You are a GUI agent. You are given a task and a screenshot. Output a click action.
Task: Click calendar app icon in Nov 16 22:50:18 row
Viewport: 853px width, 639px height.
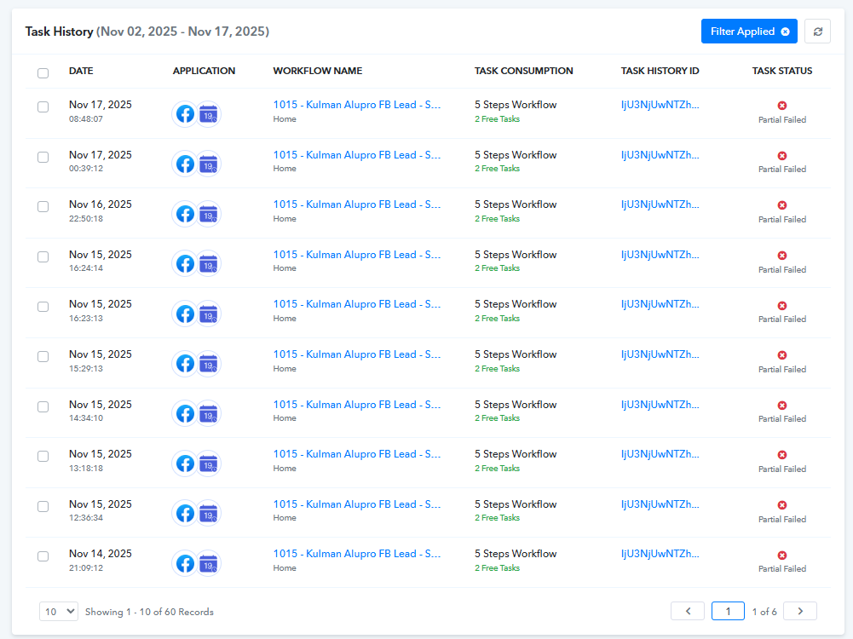[209, 214]
